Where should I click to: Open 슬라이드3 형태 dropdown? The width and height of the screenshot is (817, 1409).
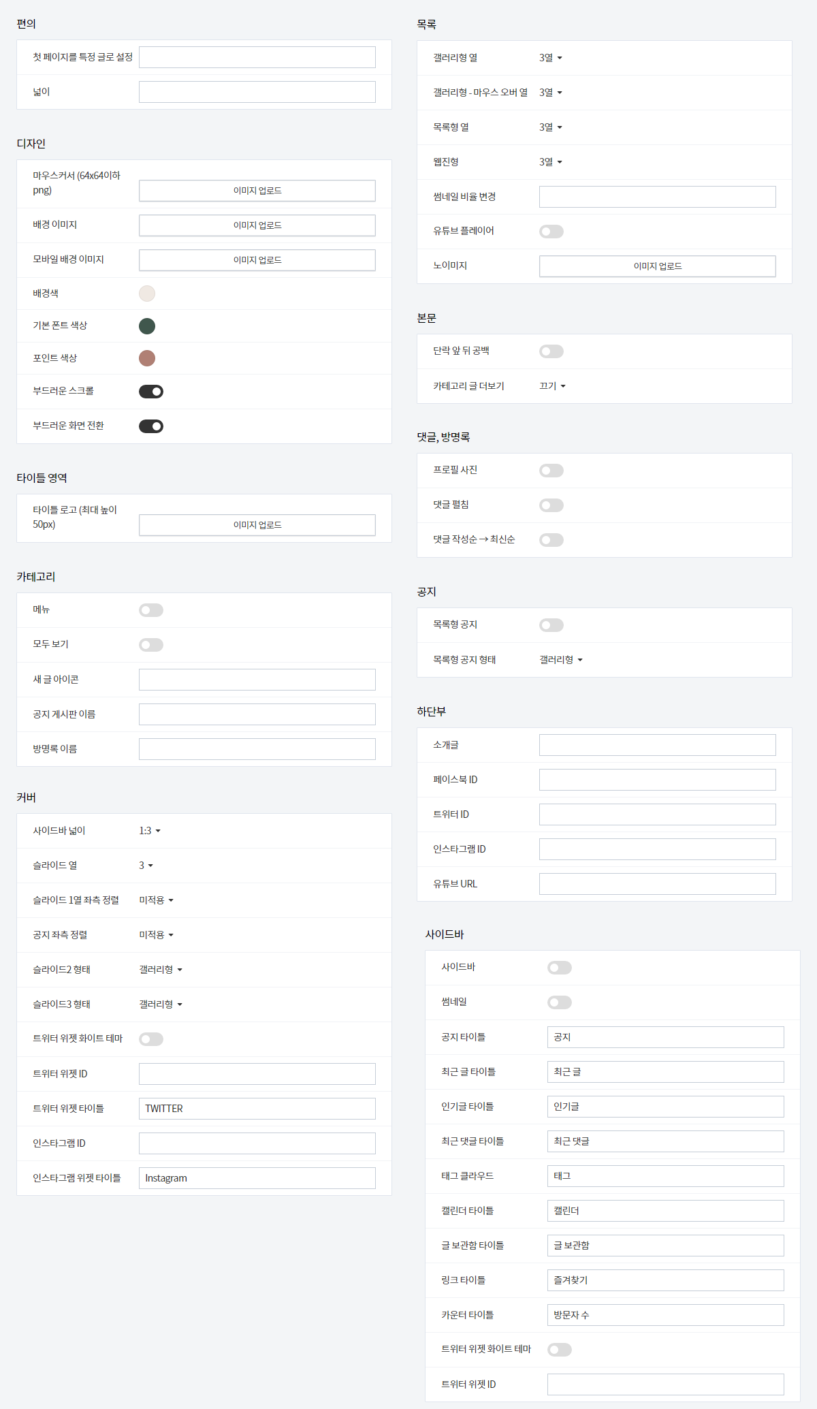(x=161, y=1004)
